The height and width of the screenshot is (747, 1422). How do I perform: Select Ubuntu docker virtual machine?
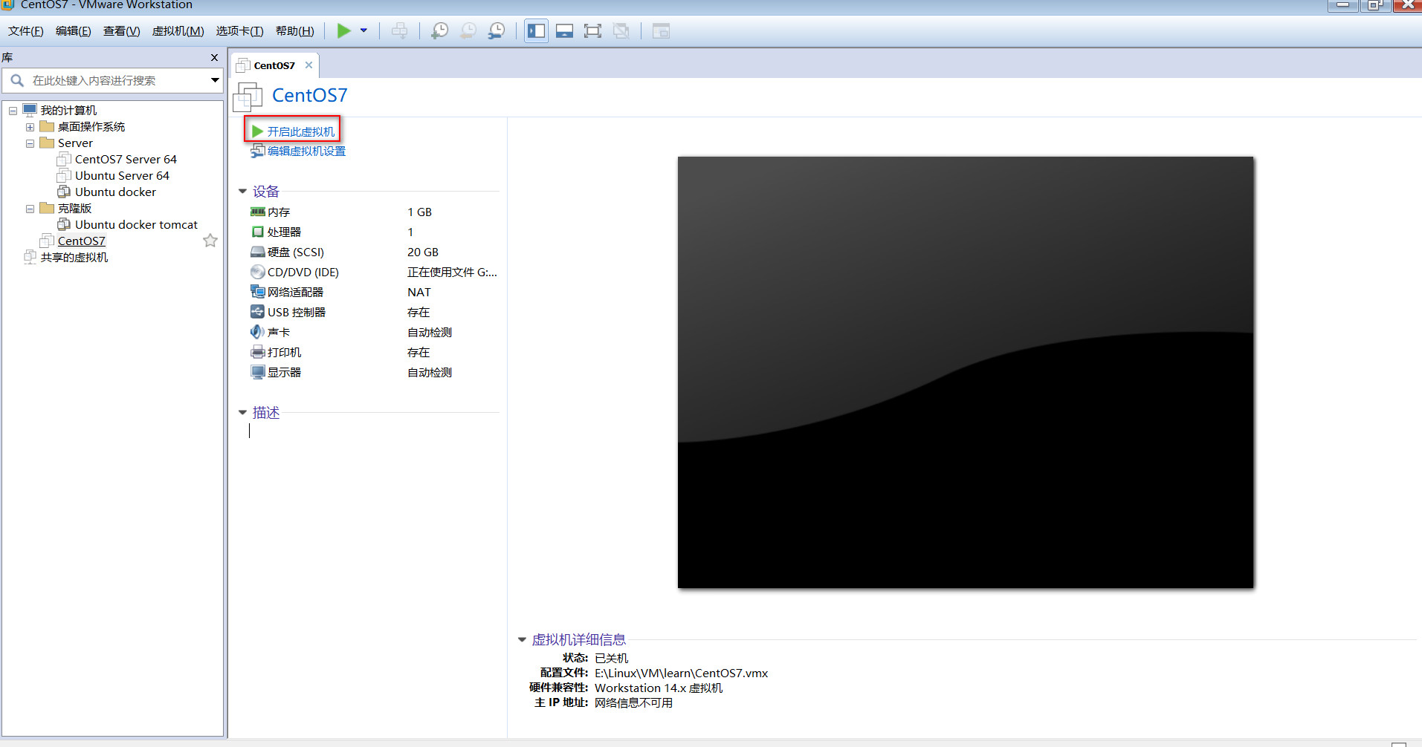point(115,192)
